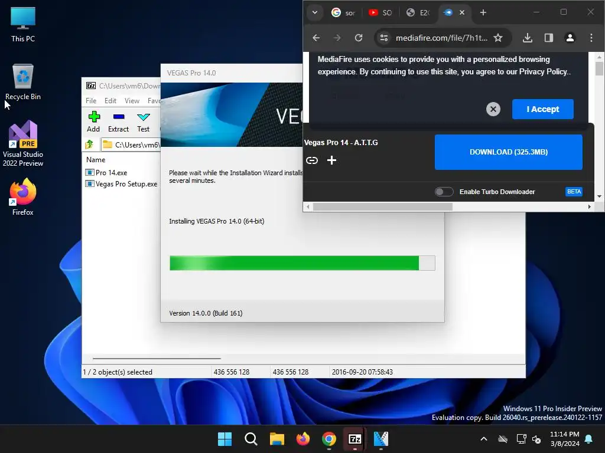Go back in Chrome
The height and width of the screenshot is (453, 605).
coord(317,38)
